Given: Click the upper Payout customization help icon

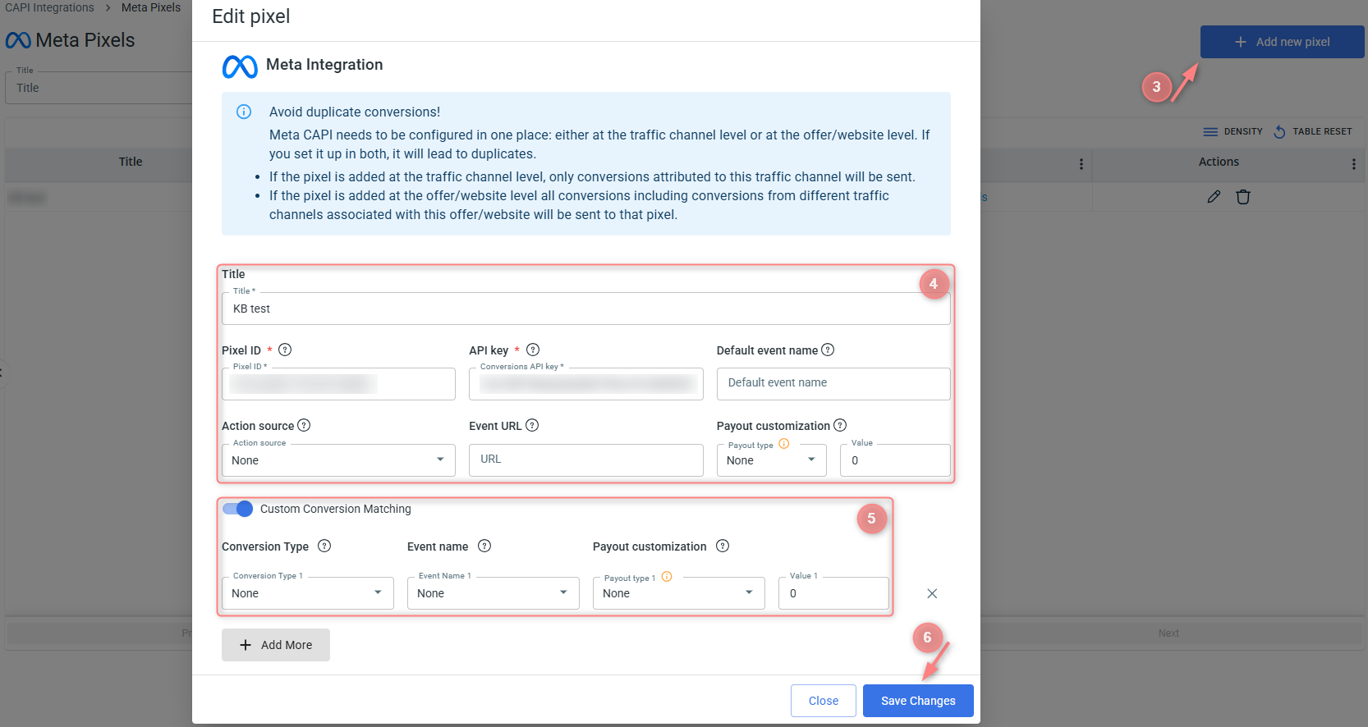Looking at the screenshot, I should 840,425.
